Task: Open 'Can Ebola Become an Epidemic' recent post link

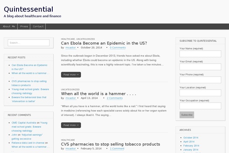Action: [29, 67]
